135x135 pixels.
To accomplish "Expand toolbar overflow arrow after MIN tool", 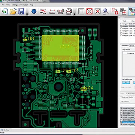I will pos(74,14).
